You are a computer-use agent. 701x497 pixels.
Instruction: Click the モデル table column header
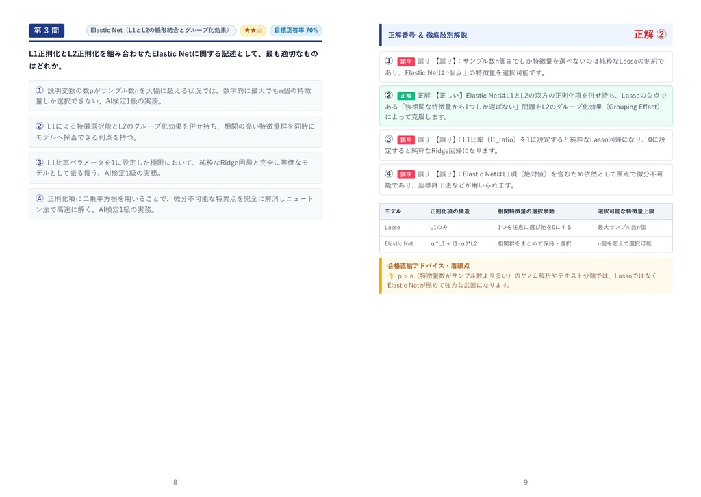coord(393,211)
